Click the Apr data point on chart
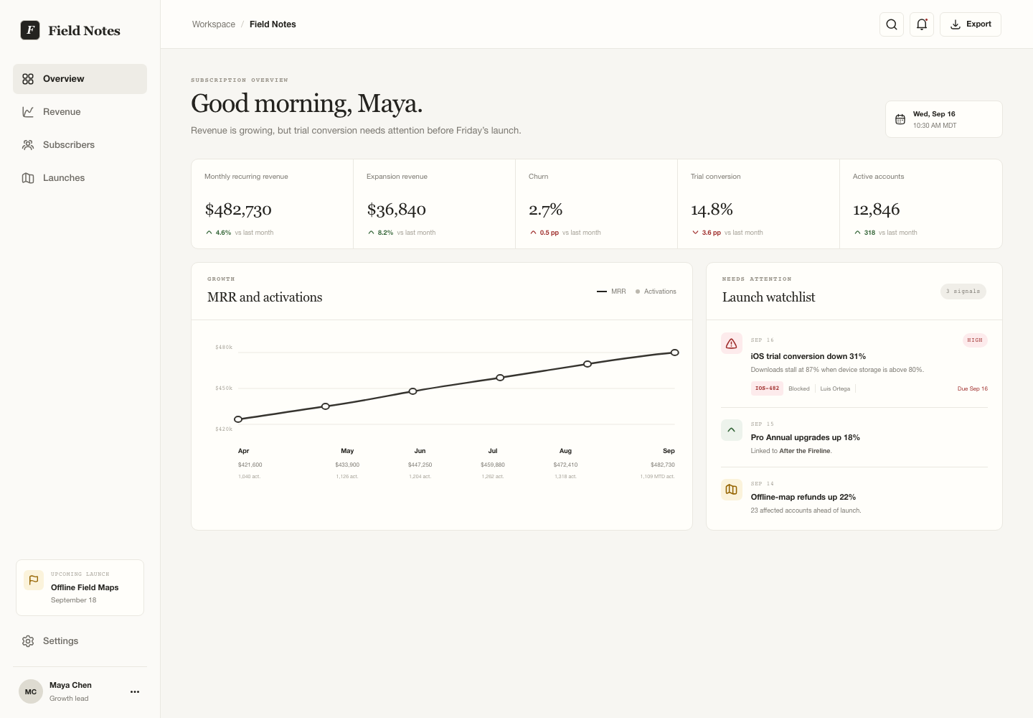Image resolution: width=1033 pixels, height=718 pixels. point(238,419)
